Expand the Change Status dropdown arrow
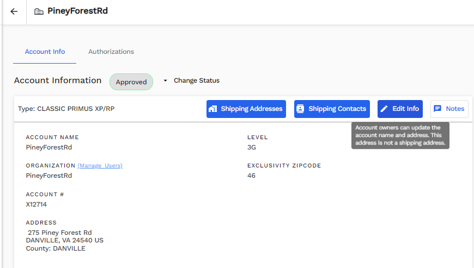Image resolution: width=474 pixels, height=268 pixels. [165, 80]
